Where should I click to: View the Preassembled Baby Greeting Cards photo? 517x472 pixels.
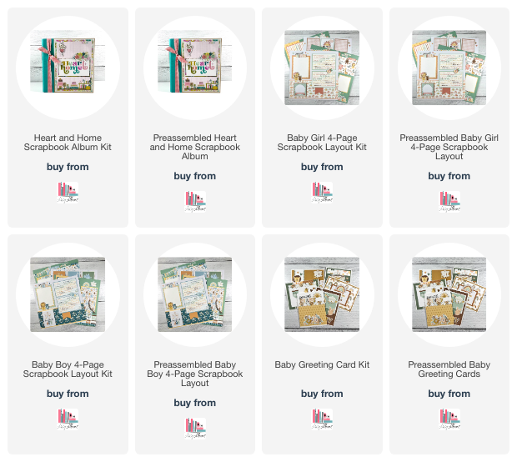tap(449, 294)
